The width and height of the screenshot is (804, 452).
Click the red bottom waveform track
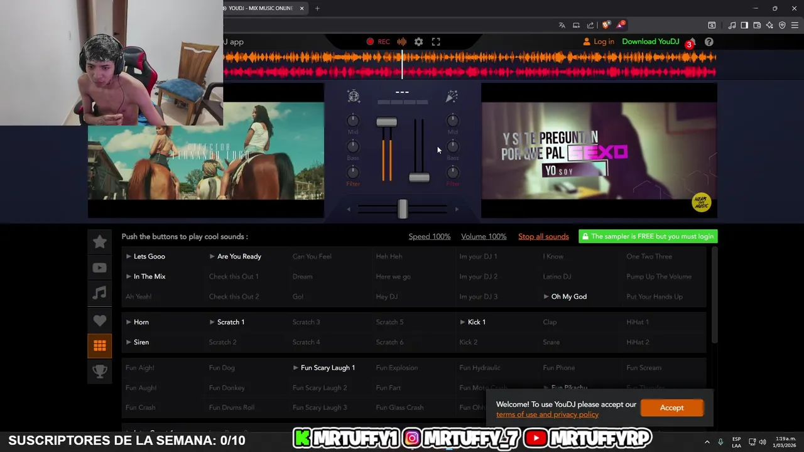pos(470,72)
